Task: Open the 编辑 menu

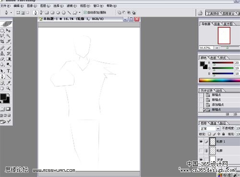Action: (19, 6)
